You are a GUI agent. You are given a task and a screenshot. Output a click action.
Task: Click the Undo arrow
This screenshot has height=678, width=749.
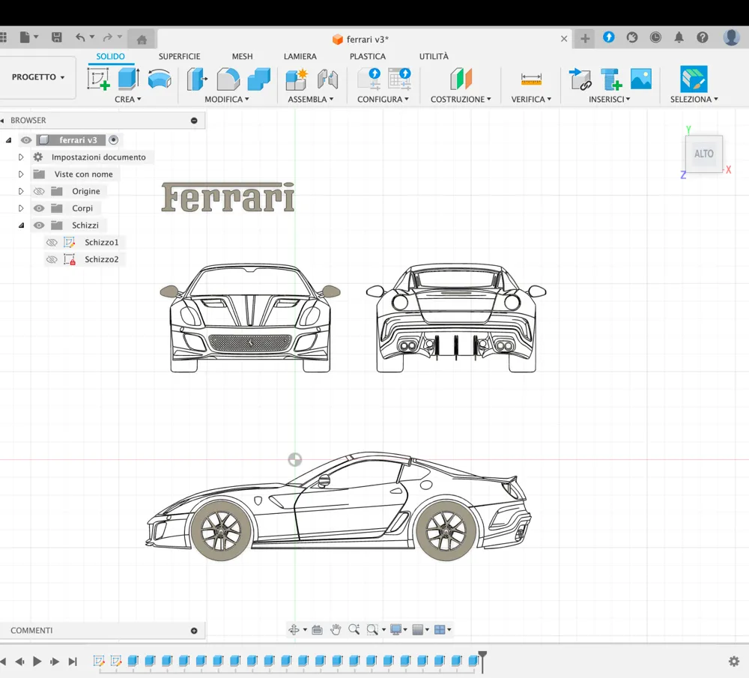(x=80, y=37)
